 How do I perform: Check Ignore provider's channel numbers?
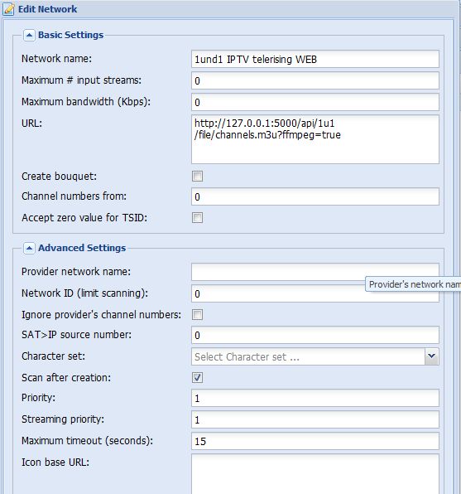point(197,314)
